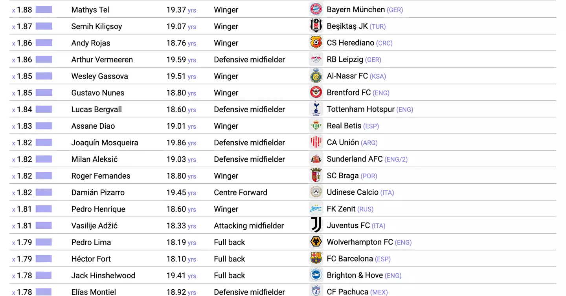Open Lucas Bergvall player profile
This screenshot has height=296, width=566.
96,110
